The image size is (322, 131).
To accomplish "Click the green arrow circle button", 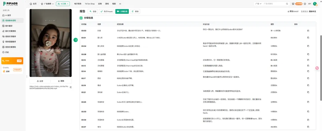I will point(75,40).
